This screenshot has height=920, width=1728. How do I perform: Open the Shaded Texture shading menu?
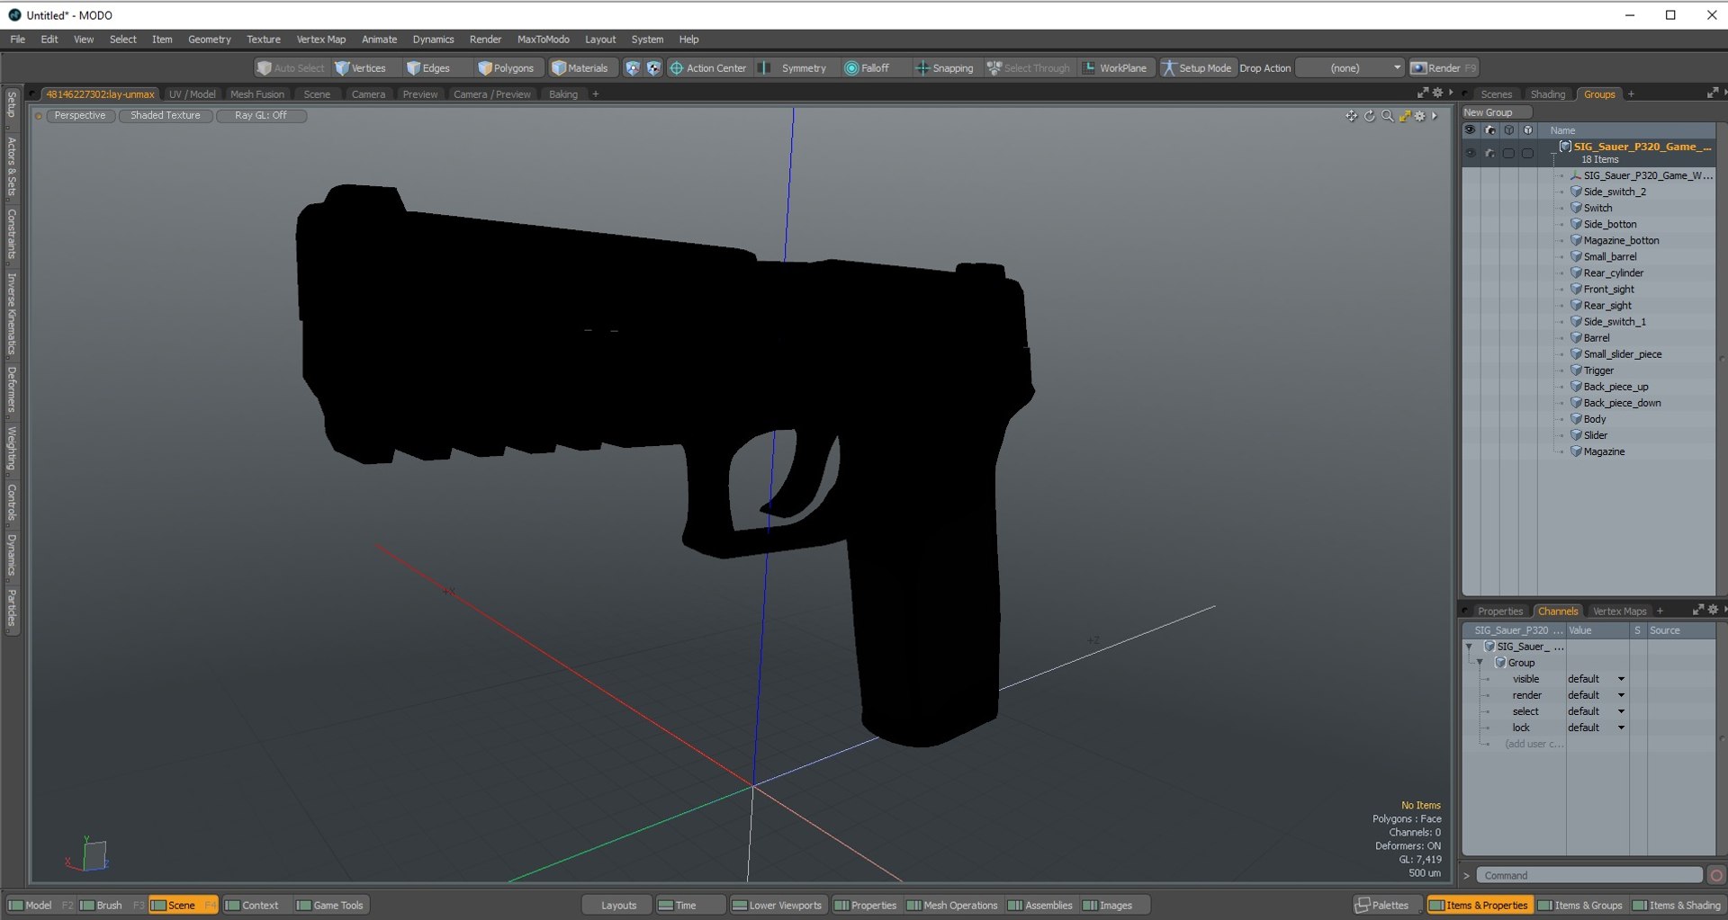click(165, 116)
